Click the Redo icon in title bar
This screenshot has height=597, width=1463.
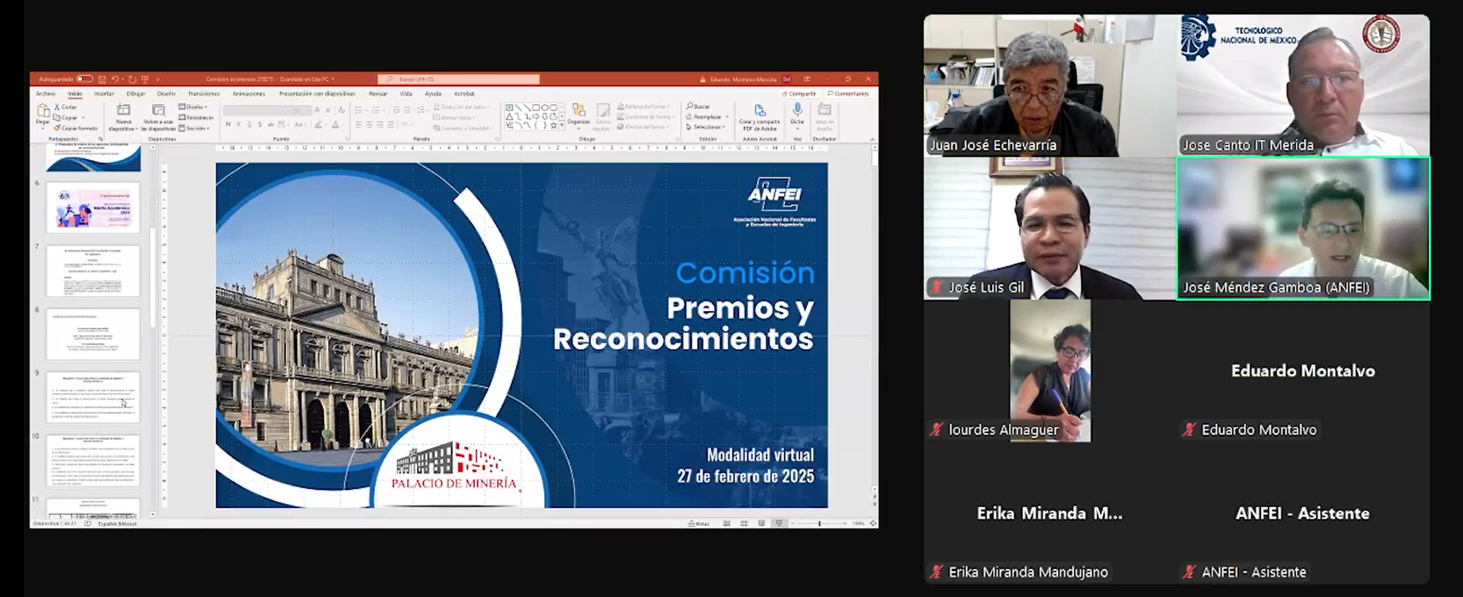coord(133,79)
